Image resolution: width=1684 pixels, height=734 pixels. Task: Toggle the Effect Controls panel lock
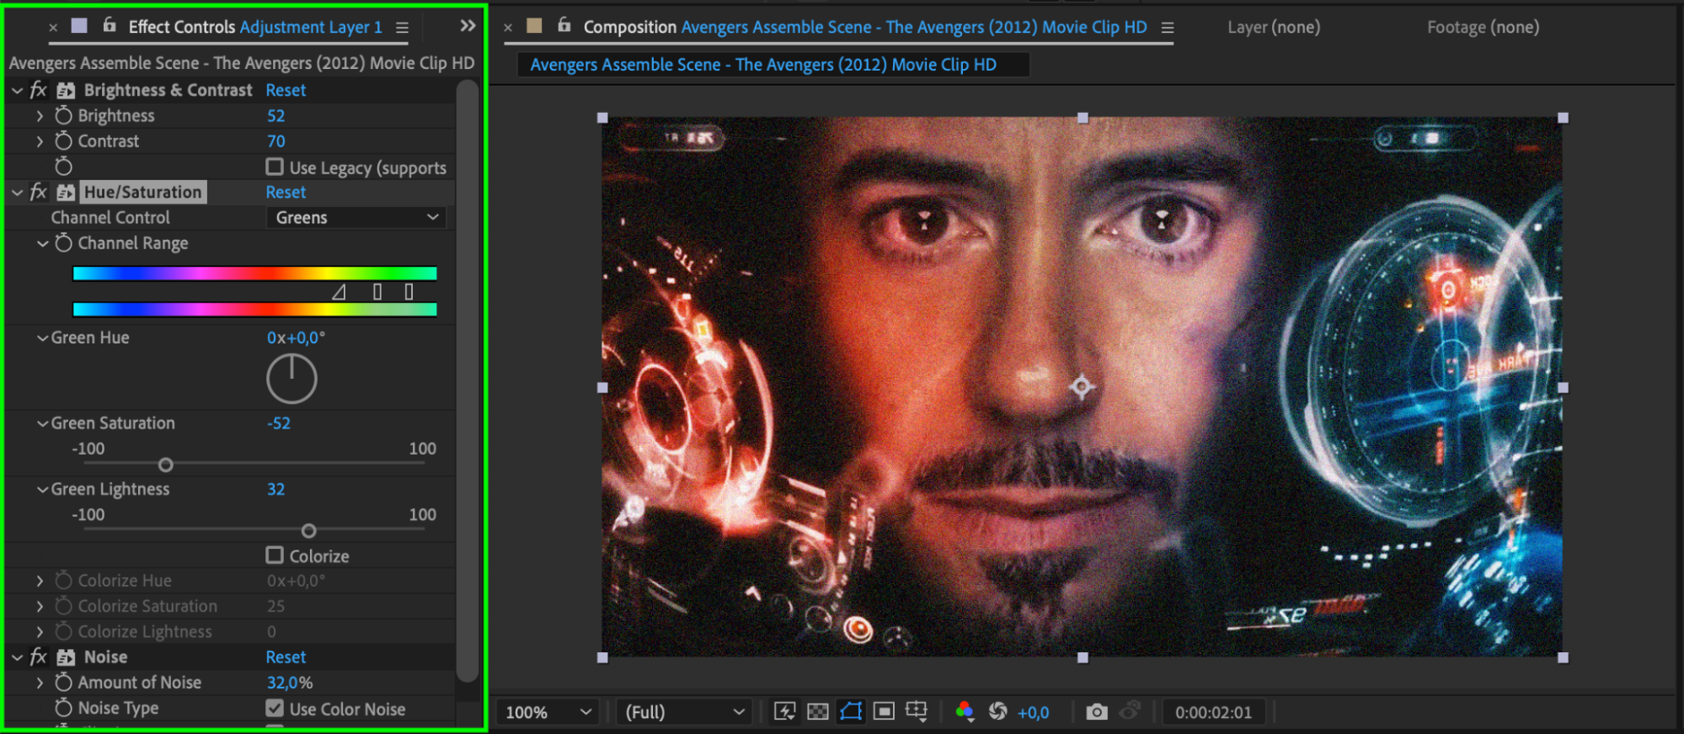[110, 25]
